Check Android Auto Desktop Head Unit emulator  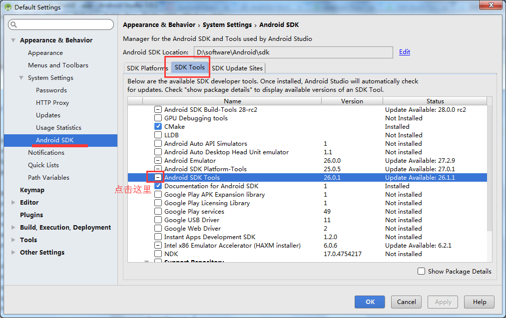(158, 152)
